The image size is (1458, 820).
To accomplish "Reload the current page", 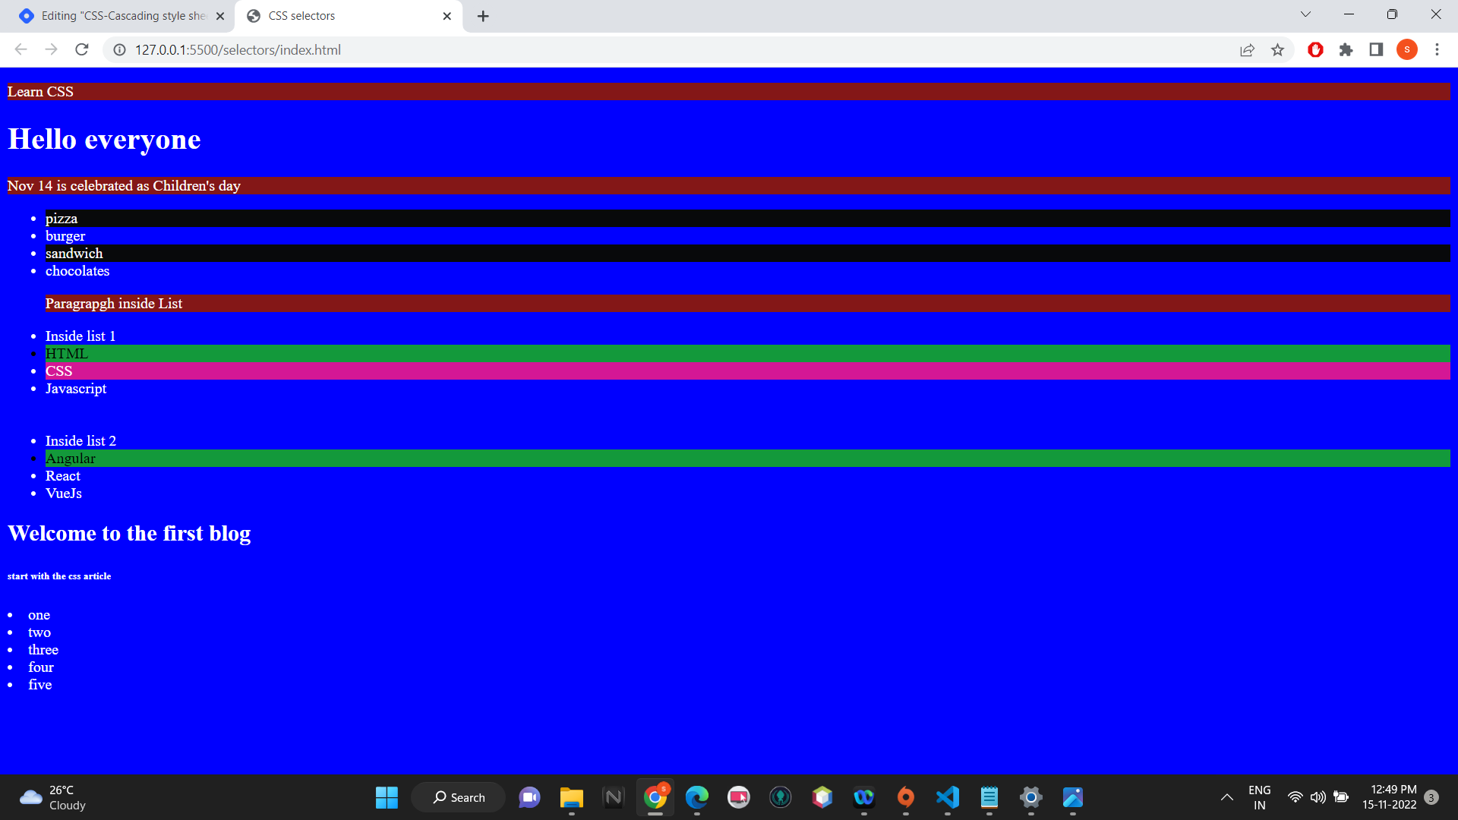I will coord(82,49).
